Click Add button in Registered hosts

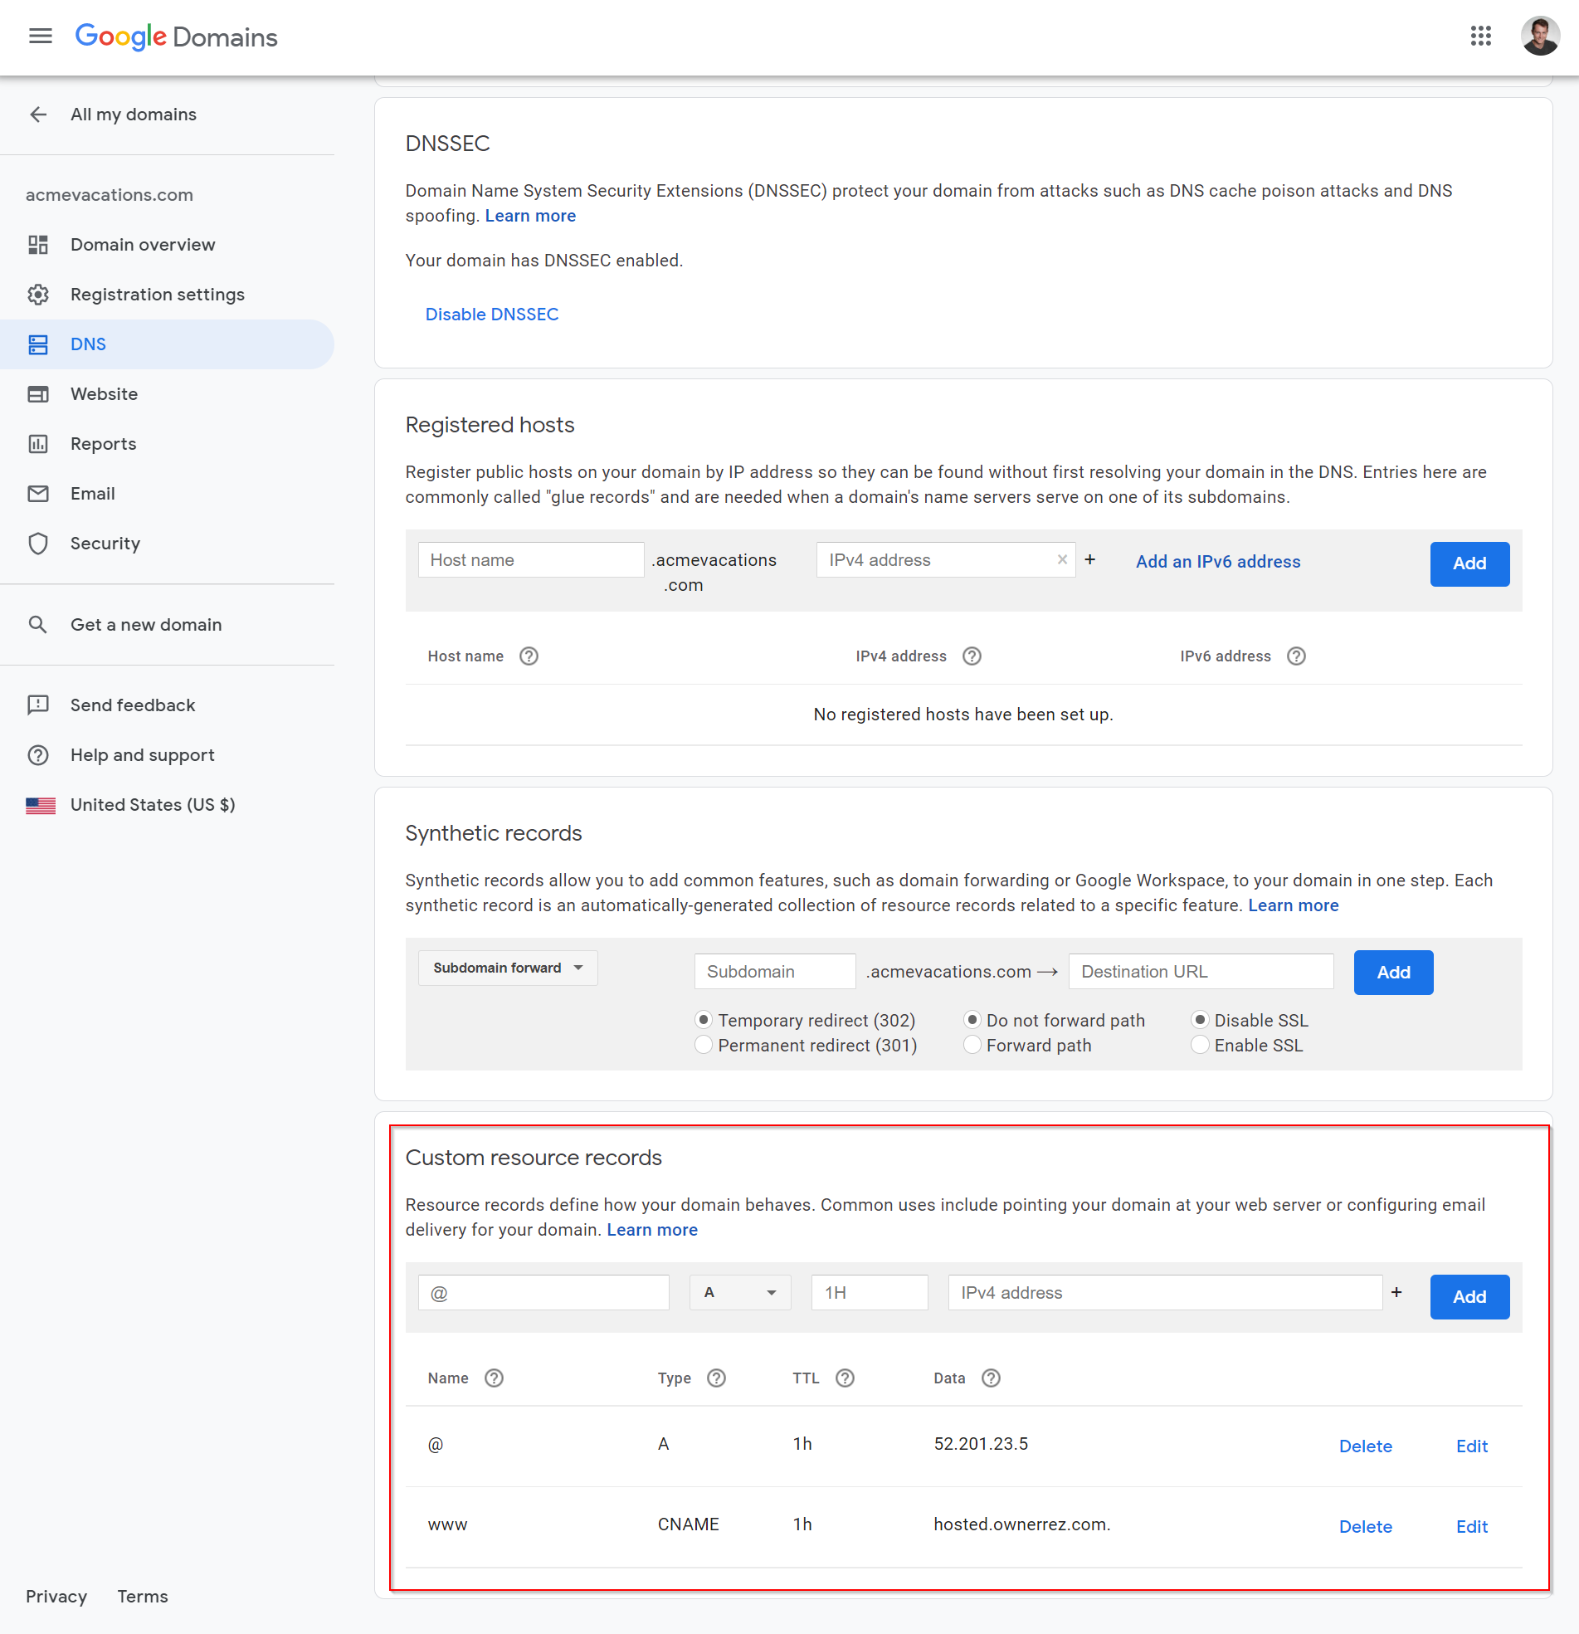pos(1469,563)
